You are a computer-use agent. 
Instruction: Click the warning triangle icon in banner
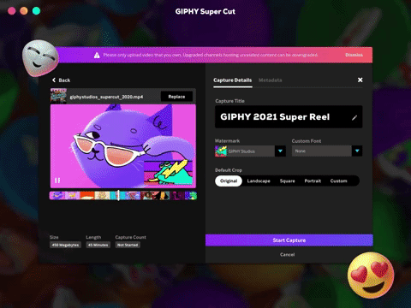click(x=97, y=55)
